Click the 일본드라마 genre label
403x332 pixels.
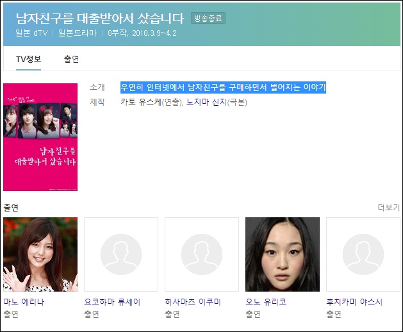tap(78, 33)
